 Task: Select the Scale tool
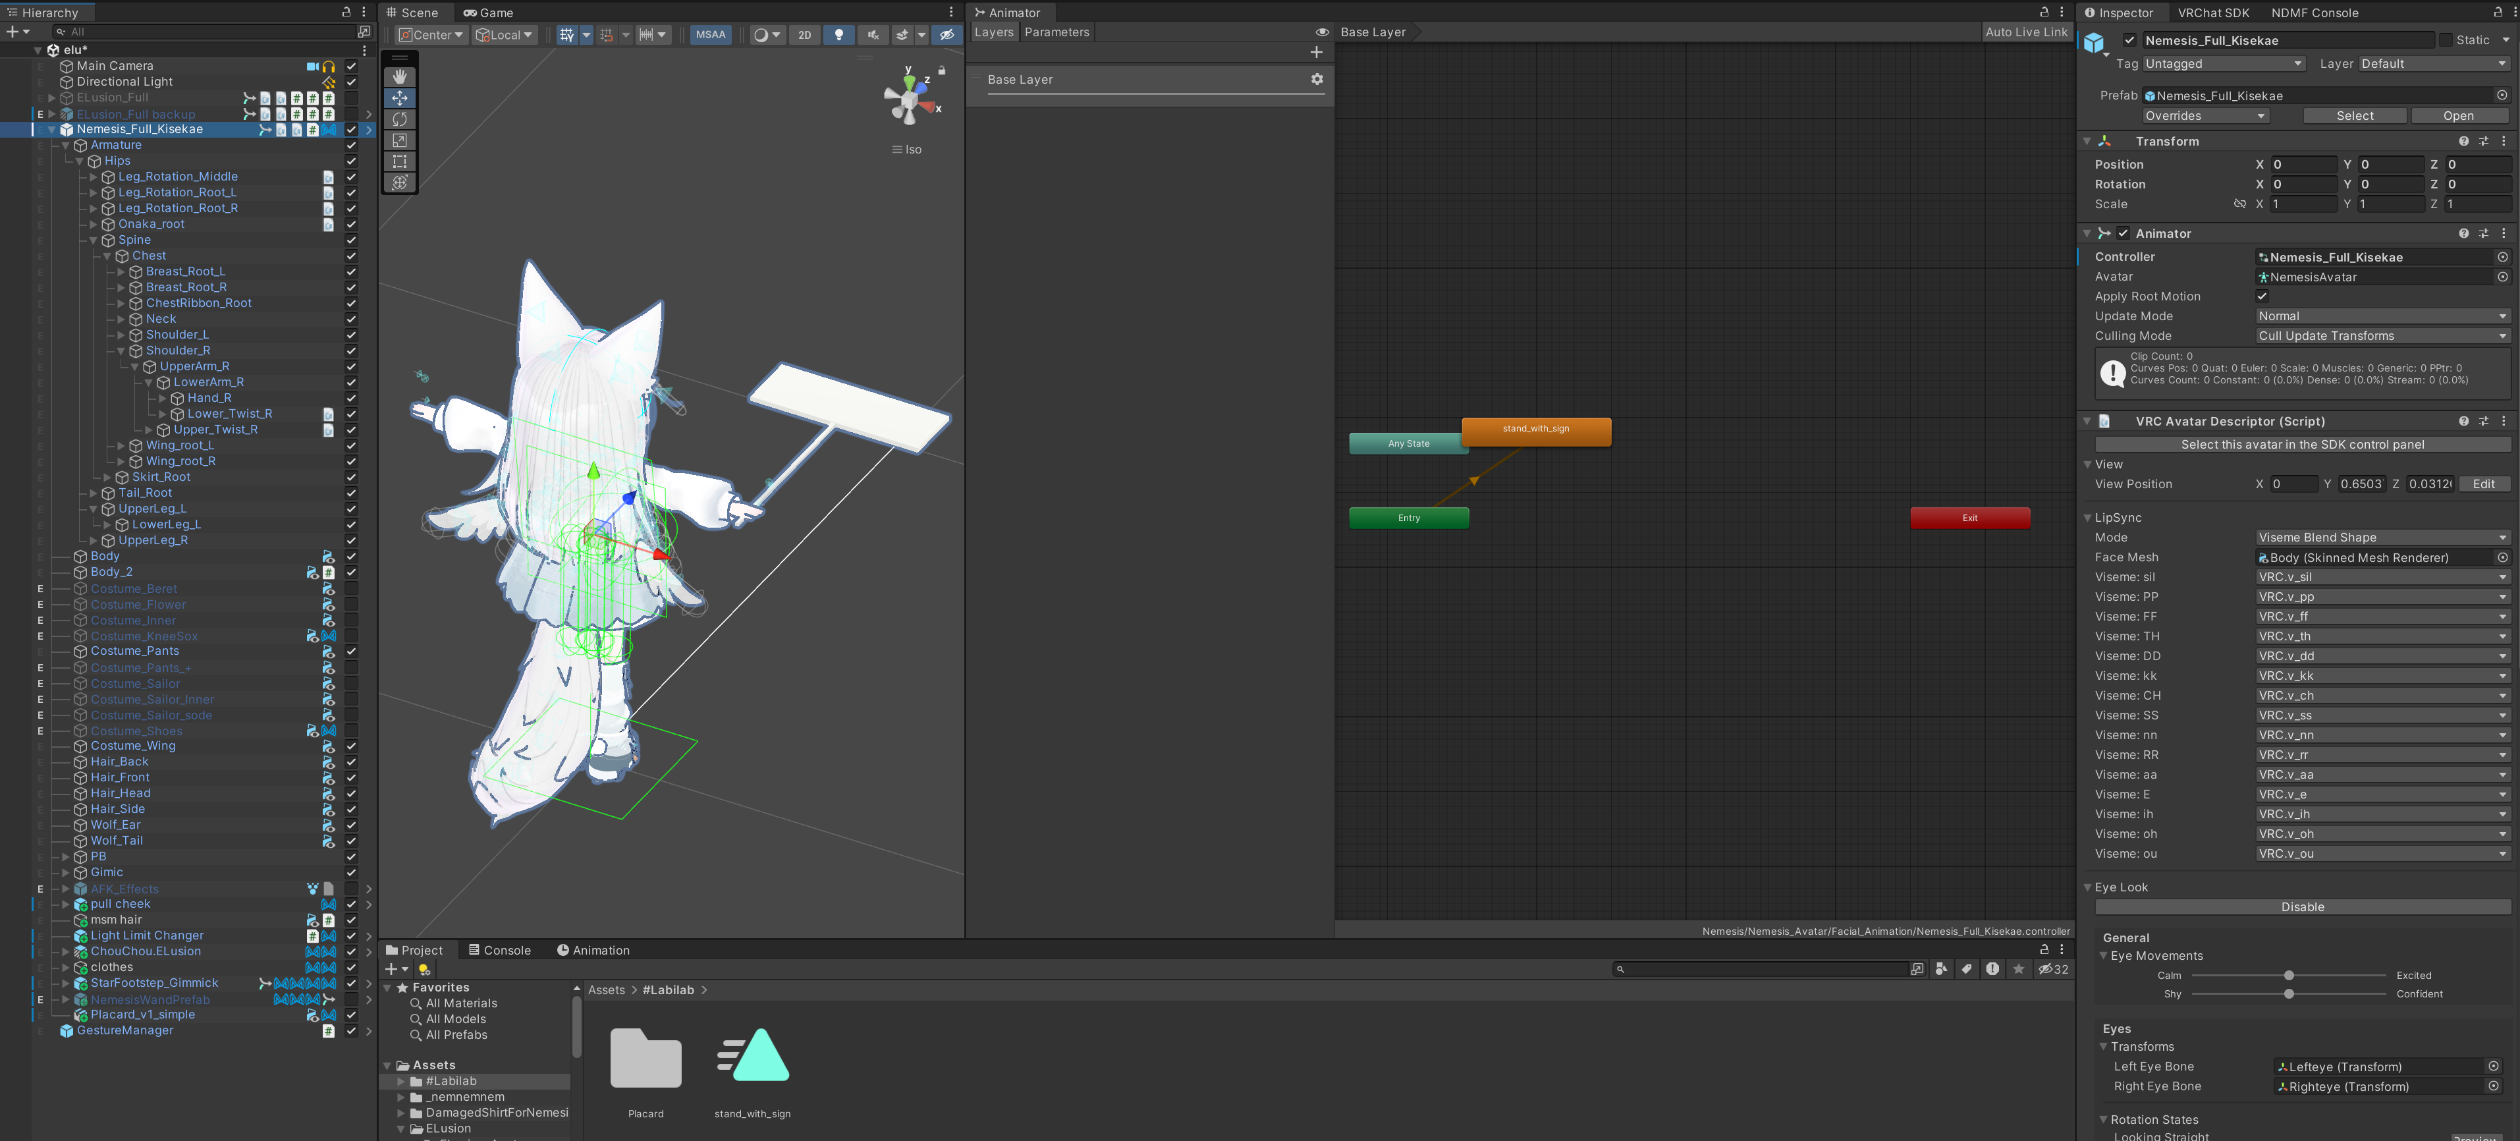[399, 140]
